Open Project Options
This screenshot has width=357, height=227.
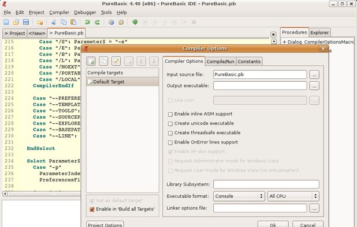click(x=105, y=225)
